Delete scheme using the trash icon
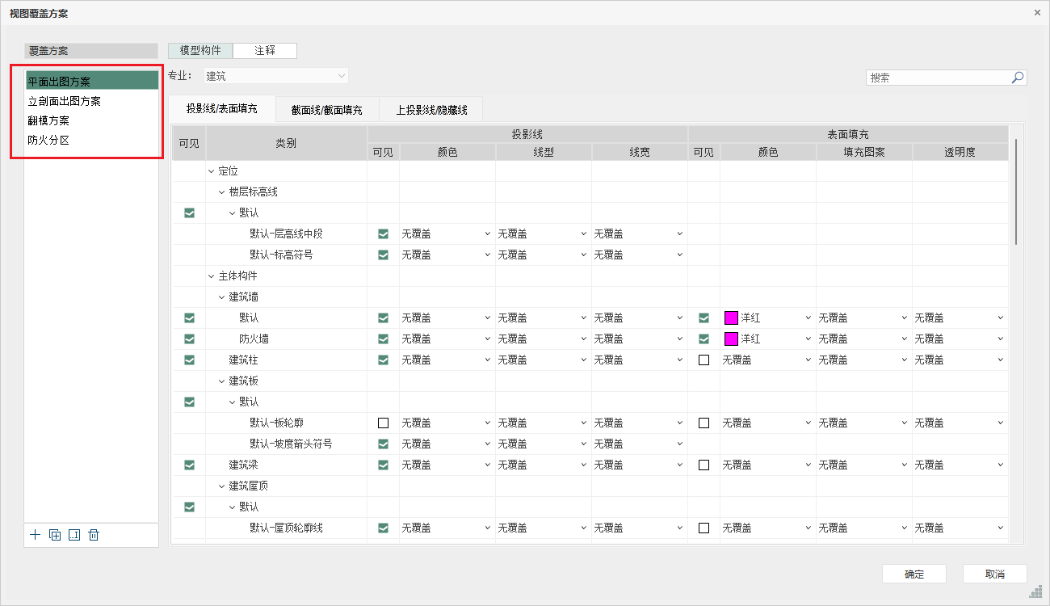This screenshot has width=1050, height=606. (94, 535)
